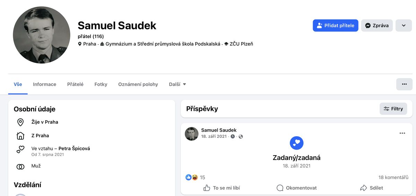
Task: Open the large profile picture
Action: [42, 35]
